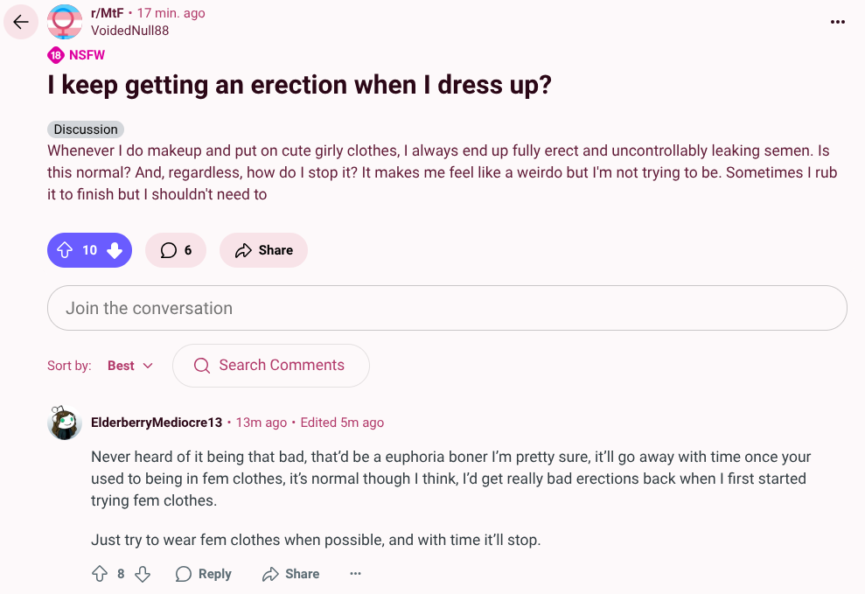Open post comments via bubble icon
Viewport: 865px width, 594px height.
[x=176, y=250]
